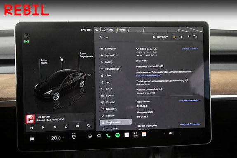This screenshot has height=158, width=237.
Task: Open the Tidsplan schedule menu
Action: click(108, 102)
